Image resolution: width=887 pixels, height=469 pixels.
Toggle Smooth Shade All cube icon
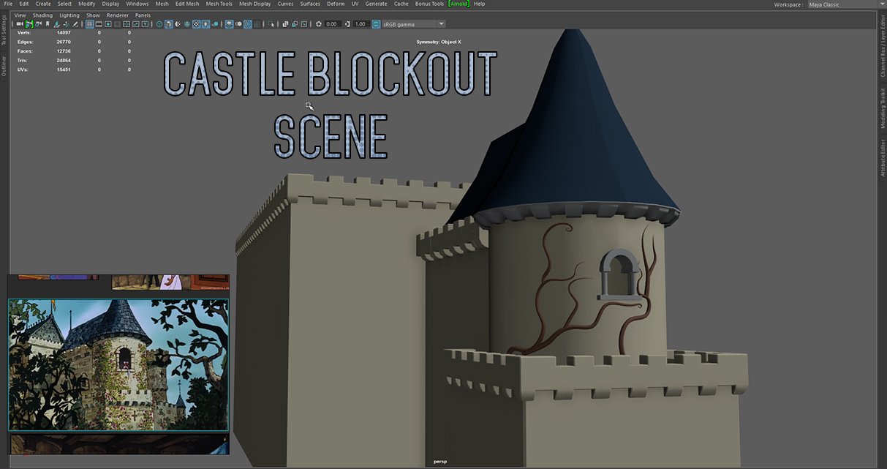click(x=169, y=24)
